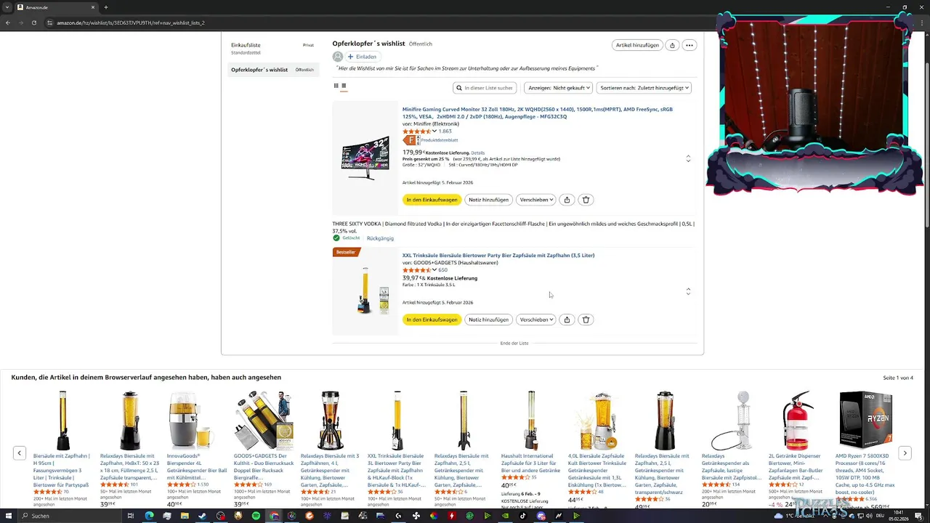Open the Haushalt International Zapfsäule link

pyautogui.click(x=530, y=463)
